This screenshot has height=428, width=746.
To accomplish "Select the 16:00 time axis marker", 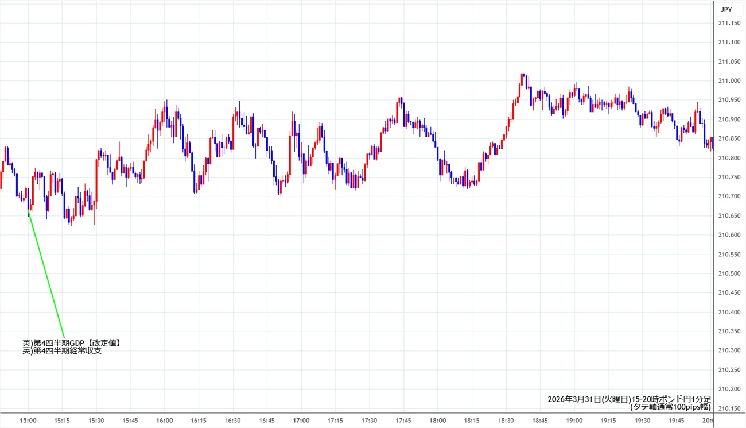I will 165,421.
